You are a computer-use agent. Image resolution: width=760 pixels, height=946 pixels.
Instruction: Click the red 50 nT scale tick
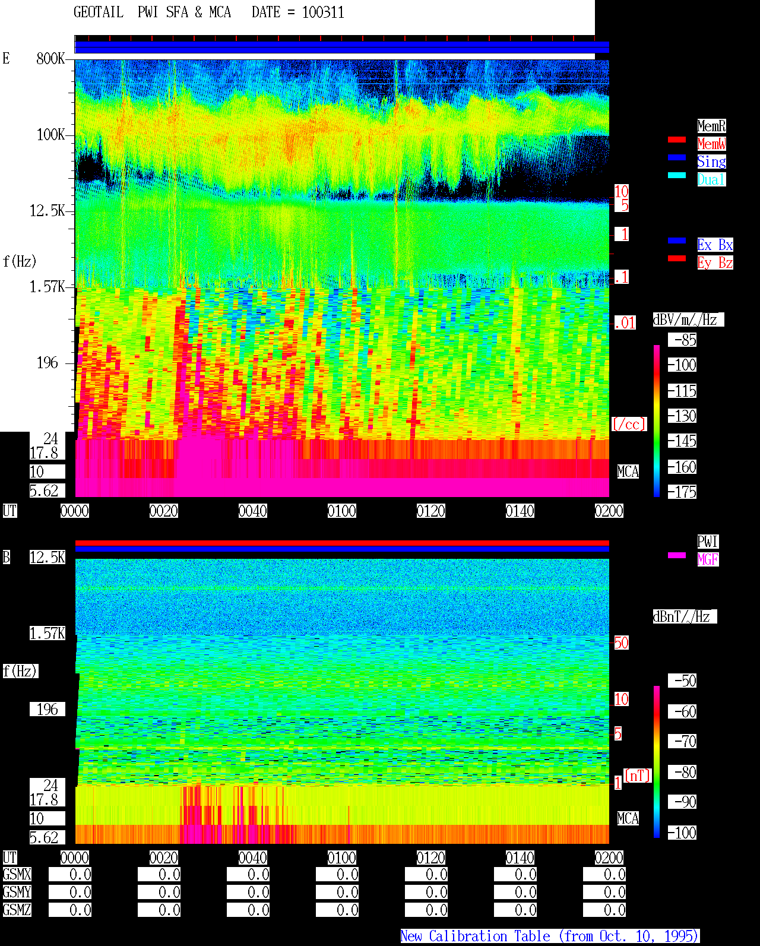click(x=621, y=643)
